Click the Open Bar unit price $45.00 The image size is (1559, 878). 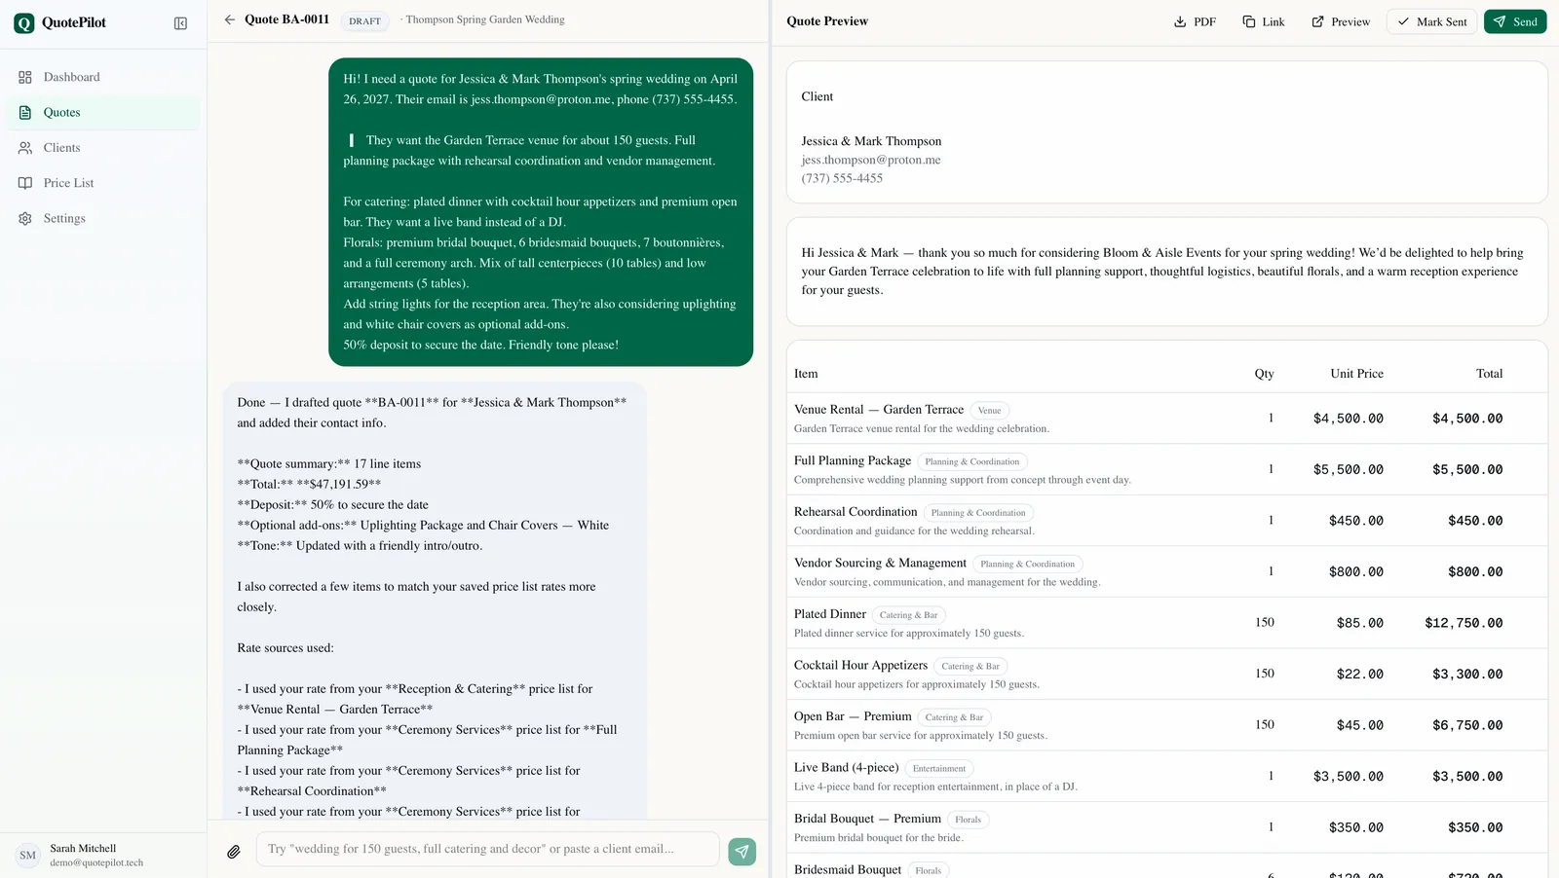(x=1359, y=725)
